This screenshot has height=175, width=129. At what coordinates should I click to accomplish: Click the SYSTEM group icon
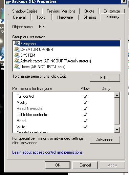tap(17, 55)
